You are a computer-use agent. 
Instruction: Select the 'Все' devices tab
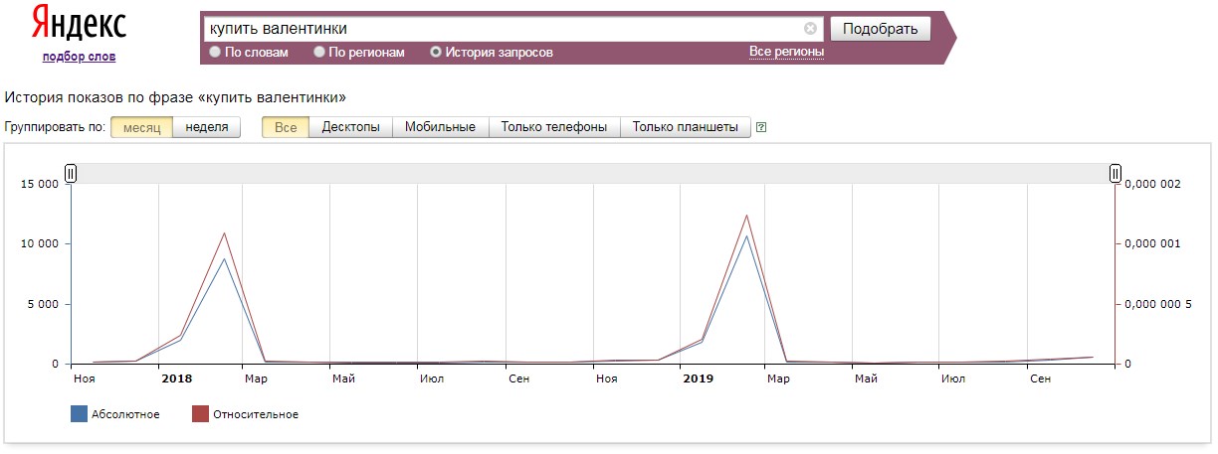point(286,127)
